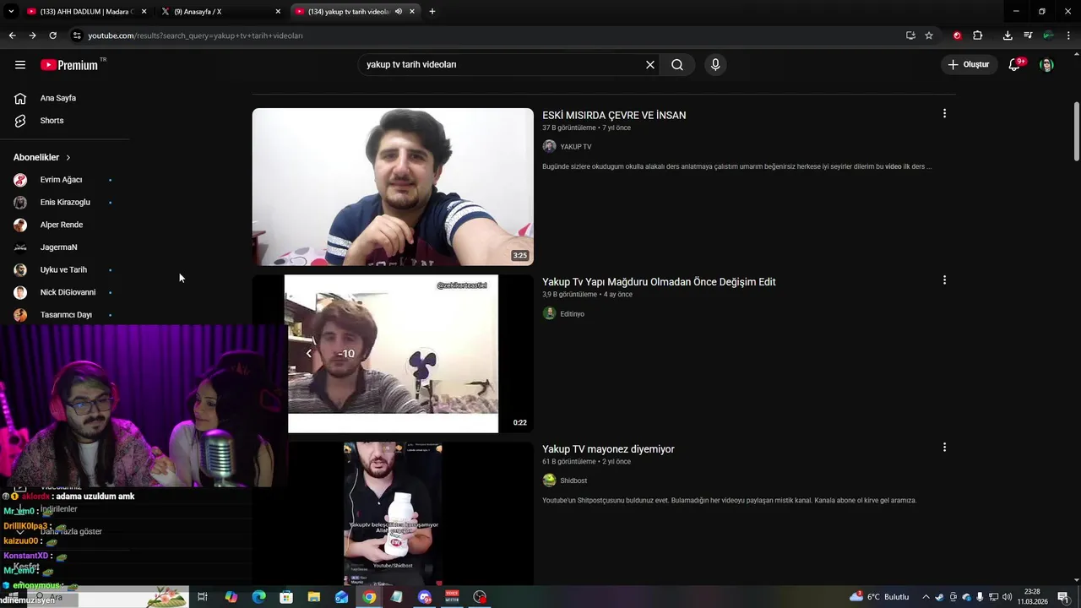Open more options for mayonez diyemiyor video
This screenshot has height=608, width=1081.
click(x=944, y=448)
